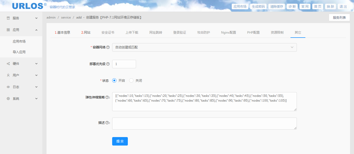Click the help icon beside 弹性伸缩策略
The image size is (354, 154).
[108, 97]
